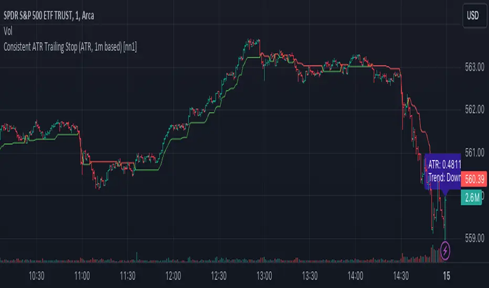489x288 pixels.
Task: Click the 559.00 price axis label
Action: click(x=474, y=238)
